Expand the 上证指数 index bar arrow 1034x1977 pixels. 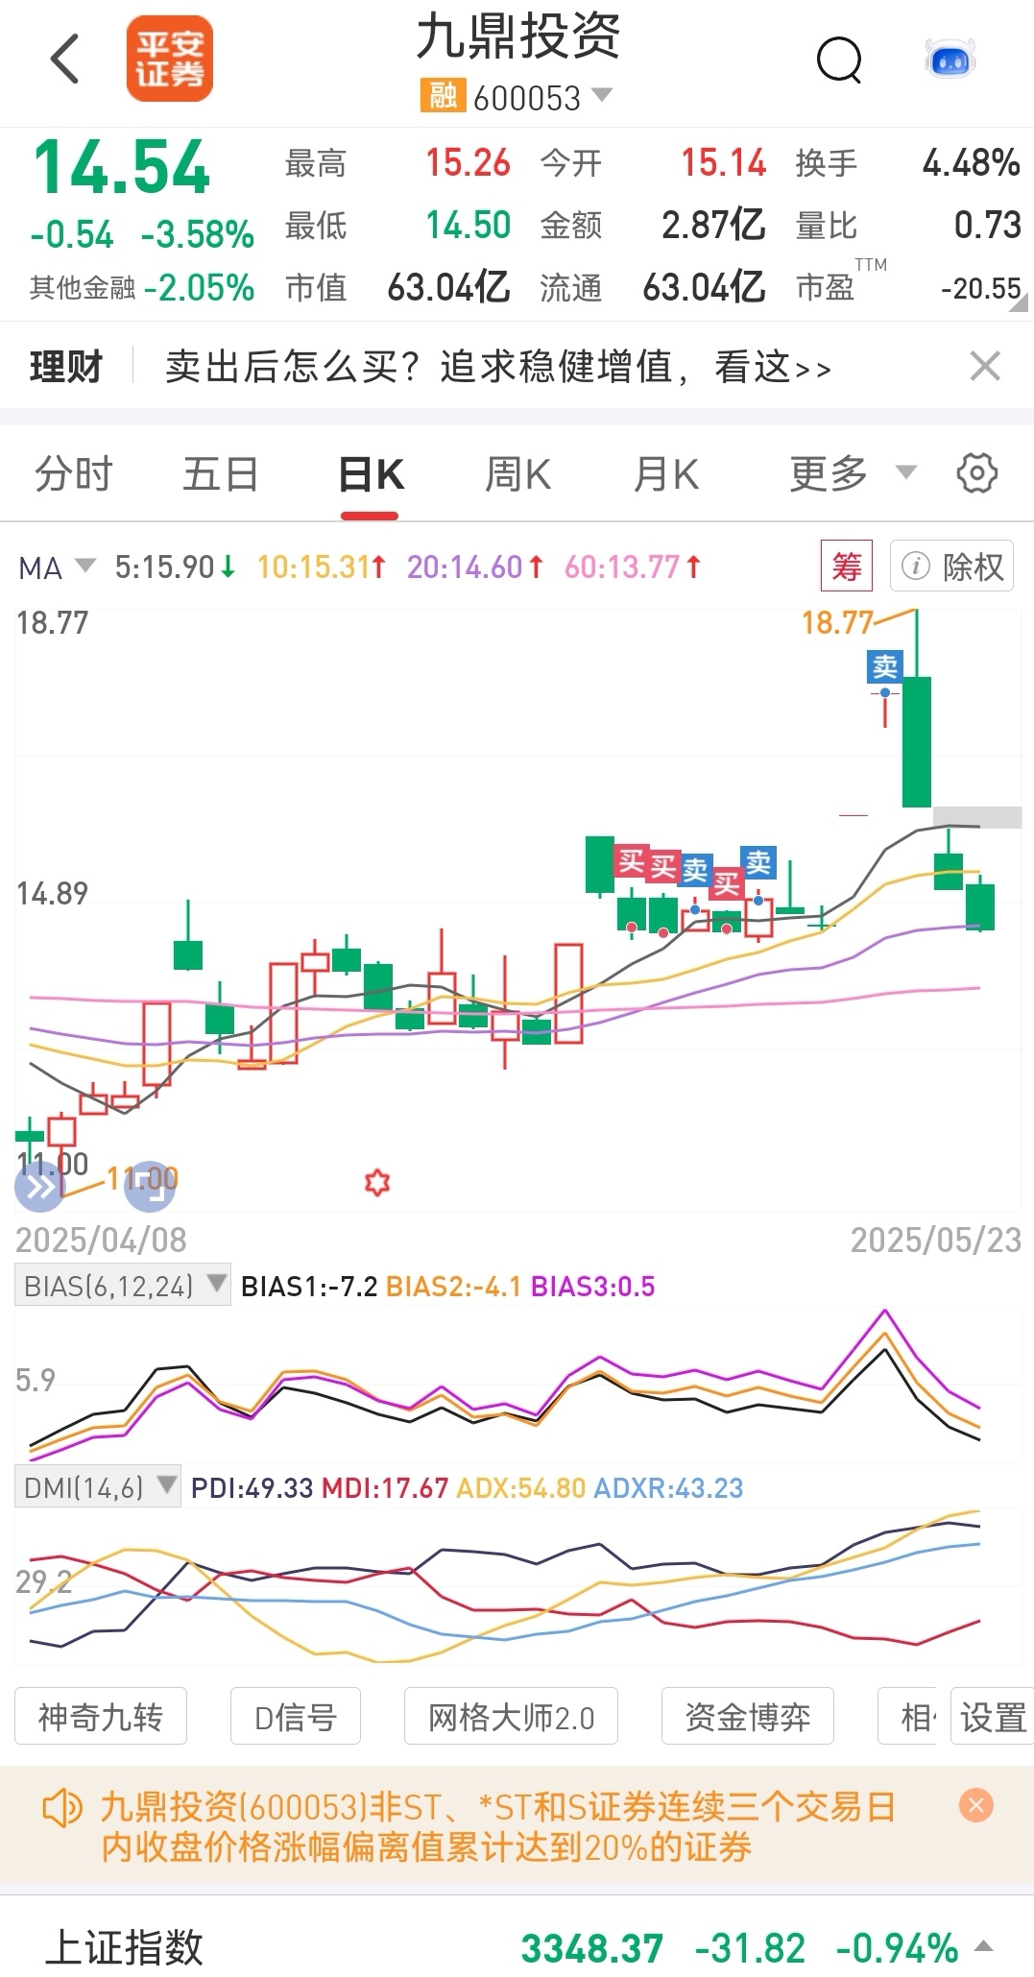click(x=983, y=1947)
